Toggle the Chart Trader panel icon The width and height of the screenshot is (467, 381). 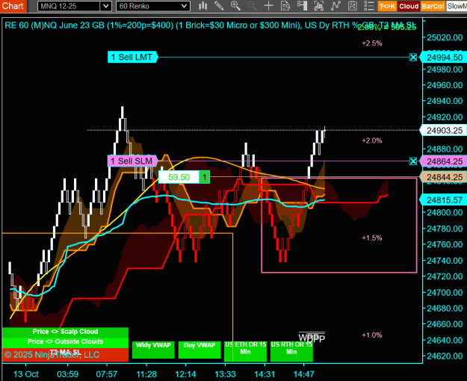(302, 6)
